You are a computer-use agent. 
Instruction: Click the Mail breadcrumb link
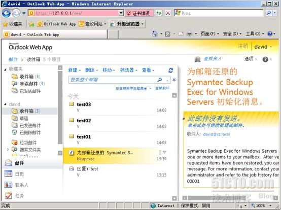coord(13,59)
